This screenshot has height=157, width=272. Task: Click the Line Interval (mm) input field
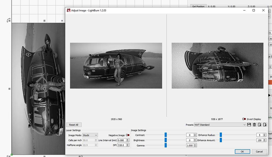coord(122,140)
